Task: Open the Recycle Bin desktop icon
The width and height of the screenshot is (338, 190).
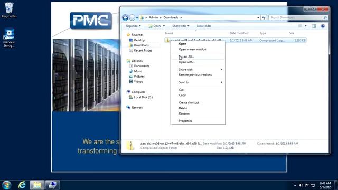Action: point(9,10)
